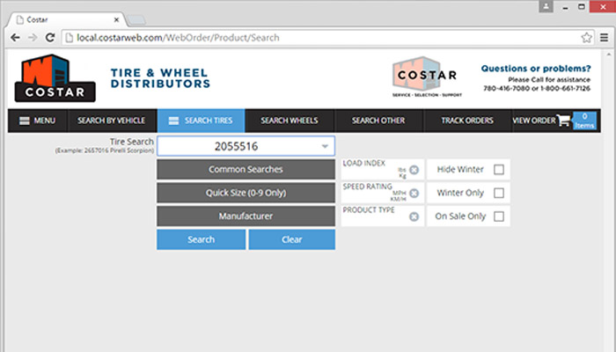Clear the Product Type filter with its X
Viewport: 616px width, 352px height.
coord(414,216)
